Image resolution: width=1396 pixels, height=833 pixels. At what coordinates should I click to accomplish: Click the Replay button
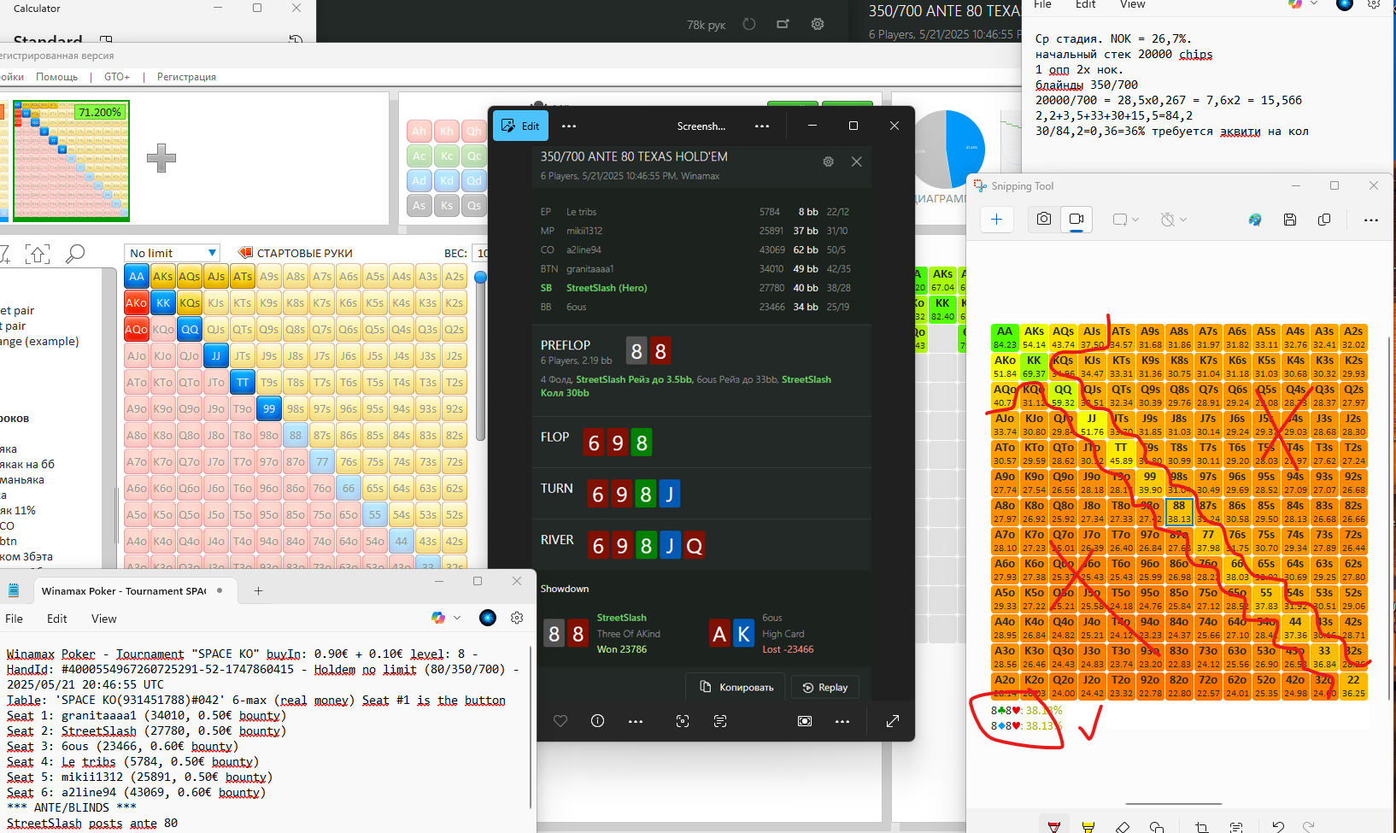point(825,687)
